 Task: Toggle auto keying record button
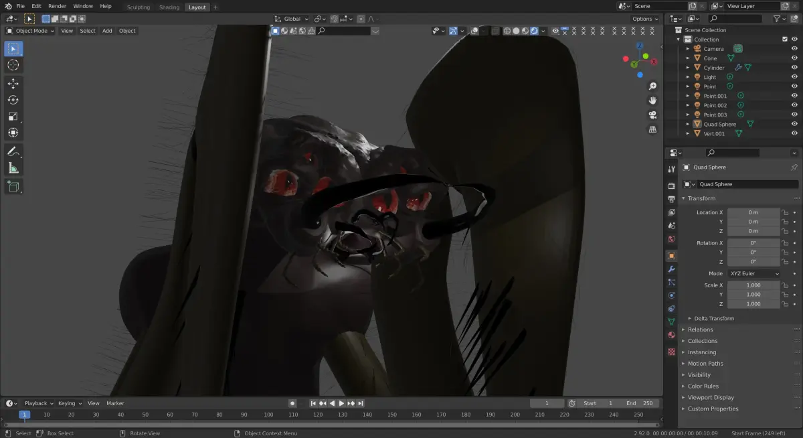coord(292,403)
